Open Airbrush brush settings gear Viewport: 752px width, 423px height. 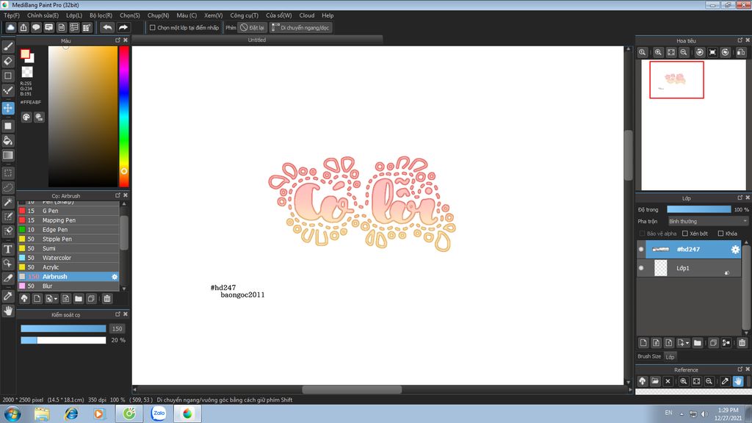114,277
